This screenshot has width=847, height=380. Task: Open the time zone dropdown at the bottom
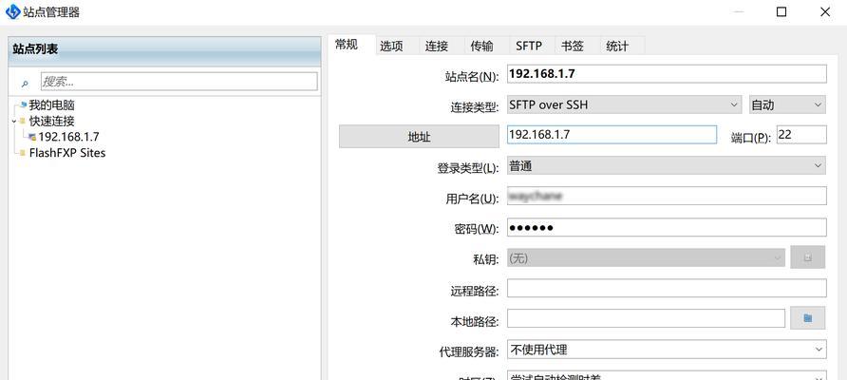pyautogui.click(x=666, y=375)
